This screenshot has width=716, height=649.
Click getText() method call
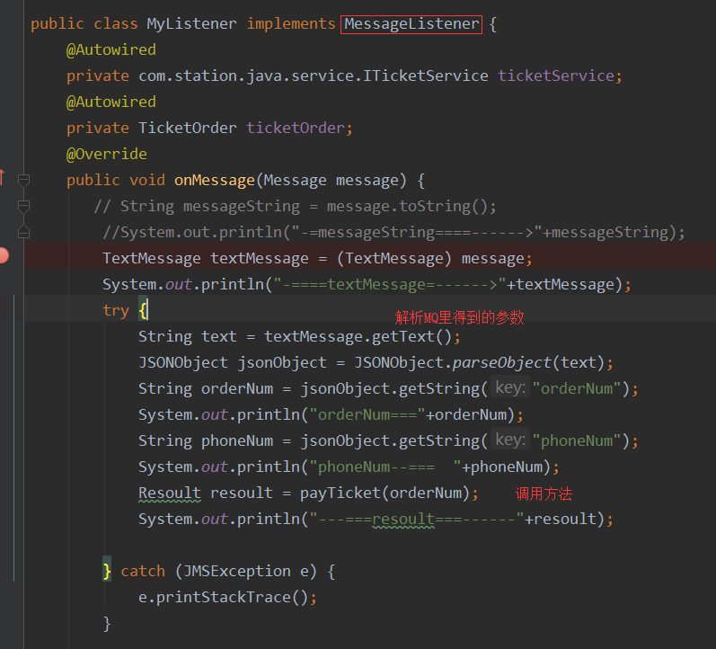(411, 337)
